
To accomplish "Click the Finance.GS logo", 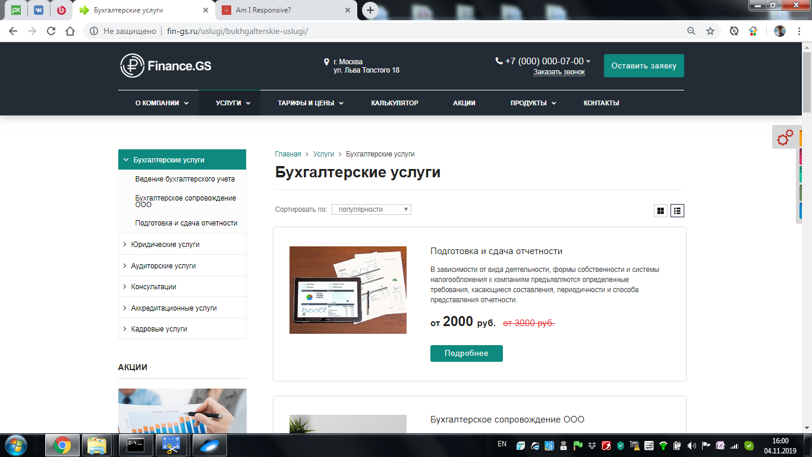I will pyautogui.click(x=166, y=66).
